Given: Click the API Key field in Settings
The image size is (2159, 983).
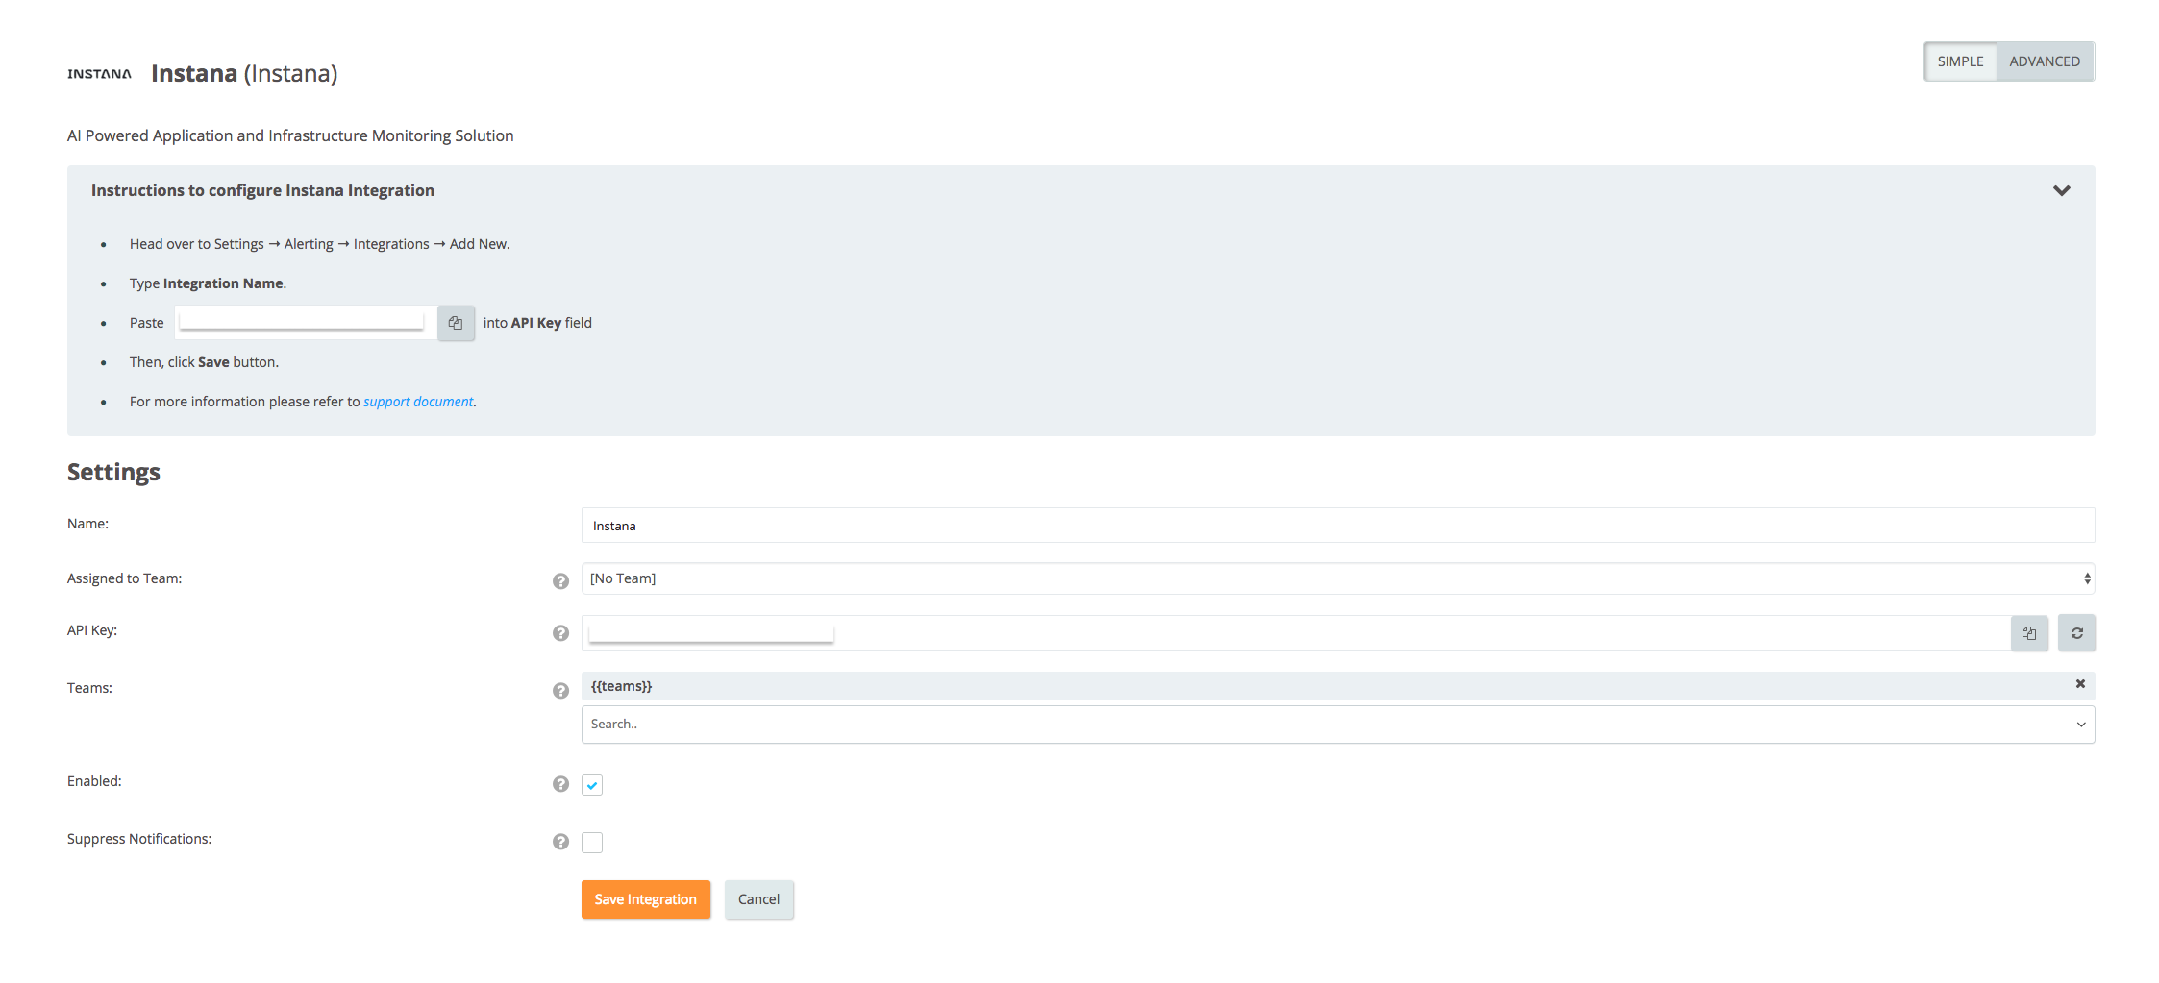Looking at the screenshot, I should tap(1296, 633).
